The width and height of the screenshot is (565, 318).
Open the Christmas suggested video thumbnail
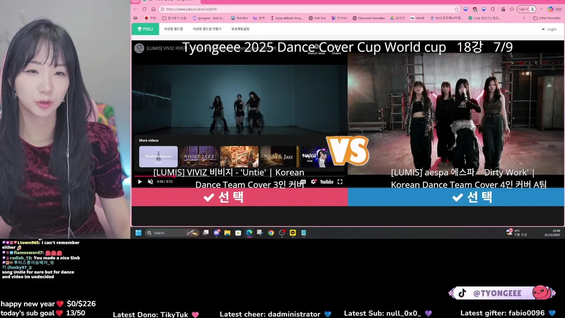(x=240, y=156)
